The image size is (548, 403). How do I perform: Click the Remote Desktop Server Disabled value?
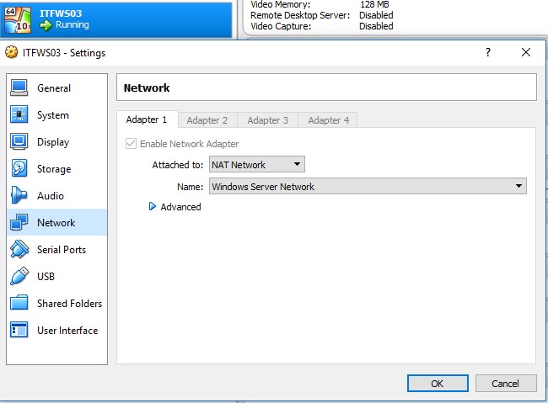click(376, 15)
